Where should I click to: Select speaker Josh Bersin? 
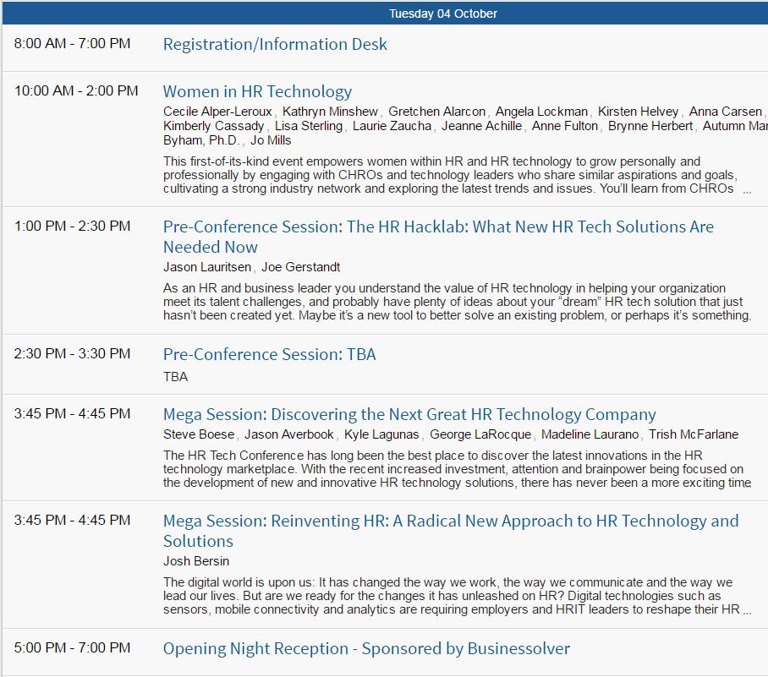[x=196, y=561]
